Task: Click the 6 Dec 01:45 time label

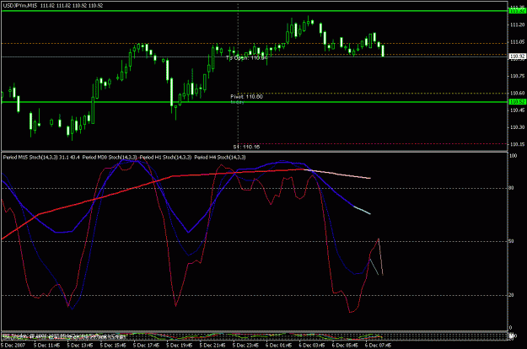Action: coord(278,346)
